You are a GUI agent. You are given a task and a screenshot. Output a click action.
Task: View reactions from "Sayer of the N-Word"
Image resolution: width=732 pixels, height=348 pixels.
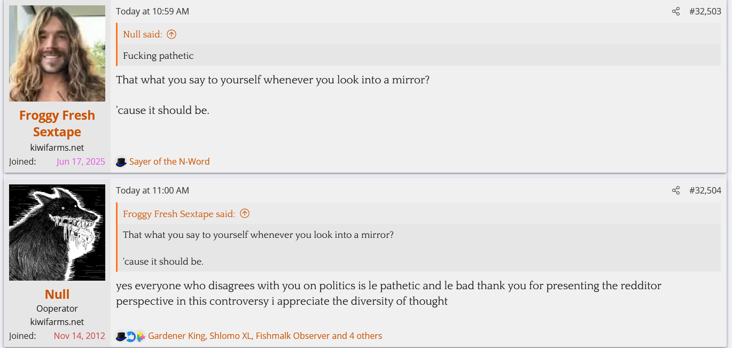click(x=169, y=161)
